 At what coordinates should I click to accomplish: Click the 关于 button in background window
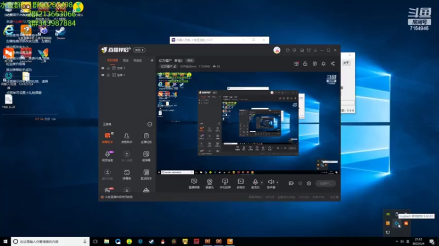click(x=346, y=63)
